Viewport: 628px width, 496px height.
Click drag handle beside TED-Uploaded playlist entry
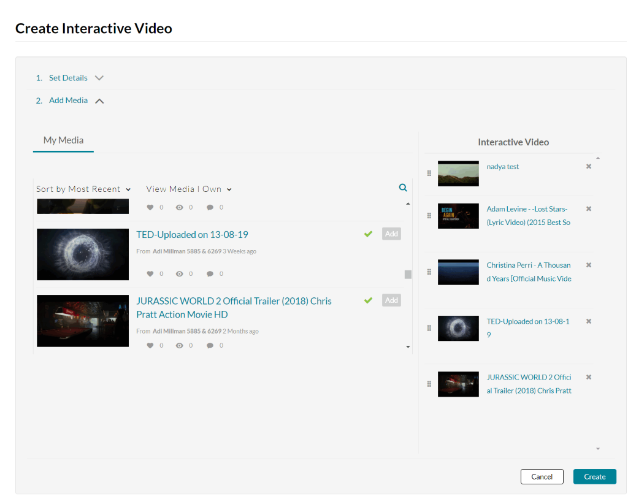pos(429,328)
